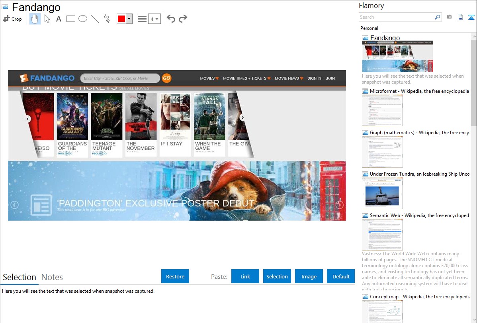The width and height of the screenshot is (477, 323).
Task: Choose the arrow pointer tool
Action: [x=47, y=19]
